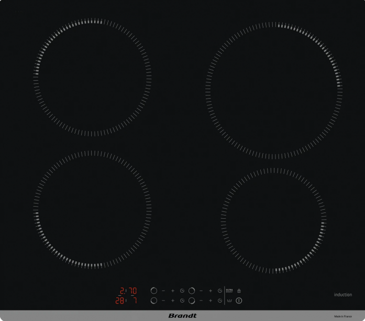Tap timer clock icon in bottom-left control group

click(x=182, y=301)
